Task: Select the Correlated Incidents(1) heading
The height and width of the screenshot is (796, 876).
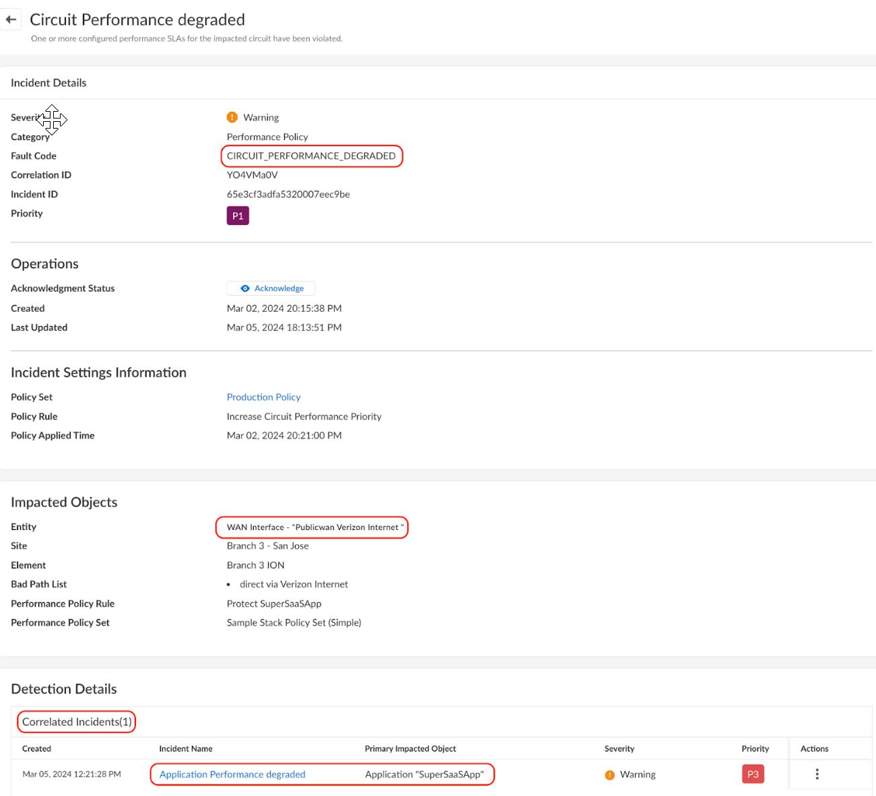Action: click(x=77, y=722)
